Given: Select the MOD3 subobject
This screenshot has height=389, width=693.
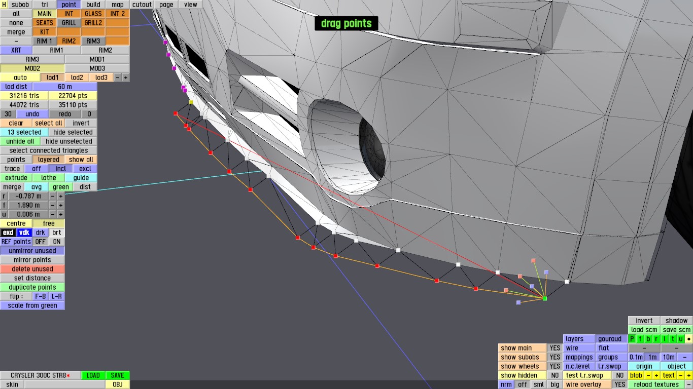Looking at the screenshot, I should [97, 68].
